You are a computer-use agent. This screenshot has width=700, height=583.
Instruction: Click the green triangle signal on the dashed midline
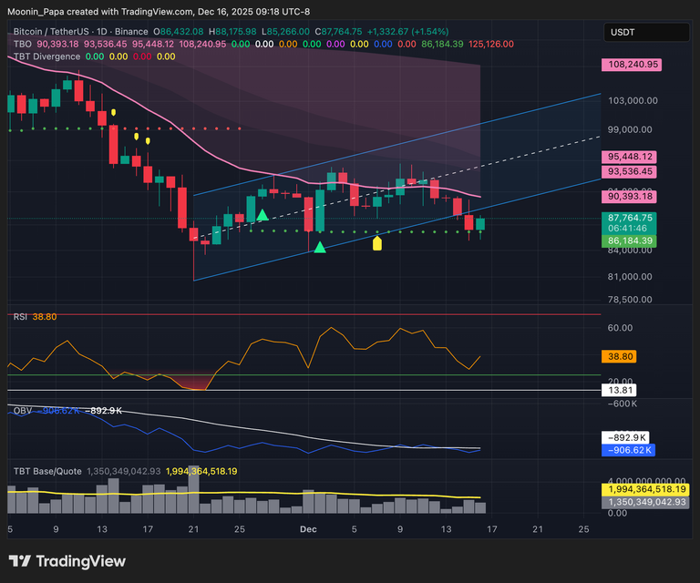pyautogui.click(x=262, y=215)
